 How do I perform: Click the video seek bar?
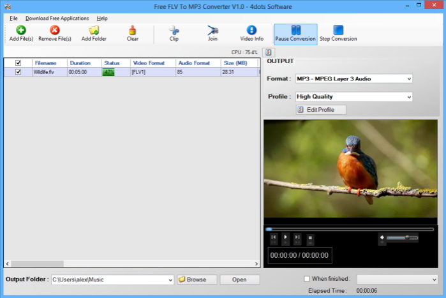350,229
